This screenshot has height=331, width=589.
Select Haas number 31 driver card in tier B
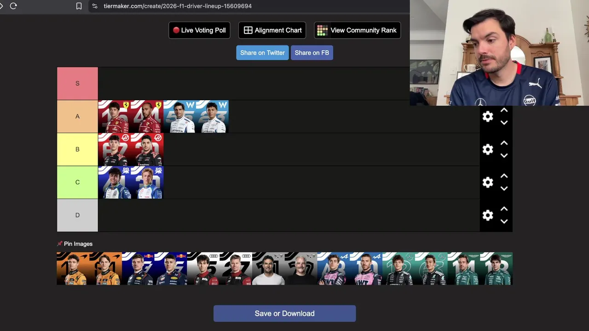147,150
